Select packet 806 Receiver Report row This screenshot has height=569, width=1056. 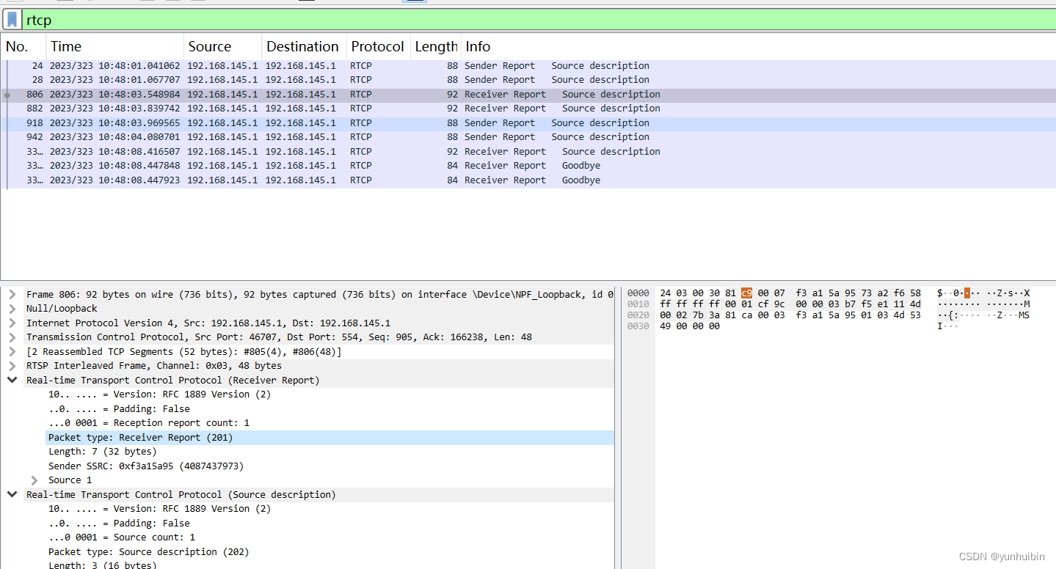click(528, 95)
